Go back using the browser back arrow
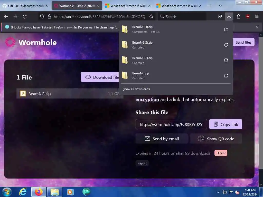The height and width of the screenshot is (197, 263). point(6,17)
